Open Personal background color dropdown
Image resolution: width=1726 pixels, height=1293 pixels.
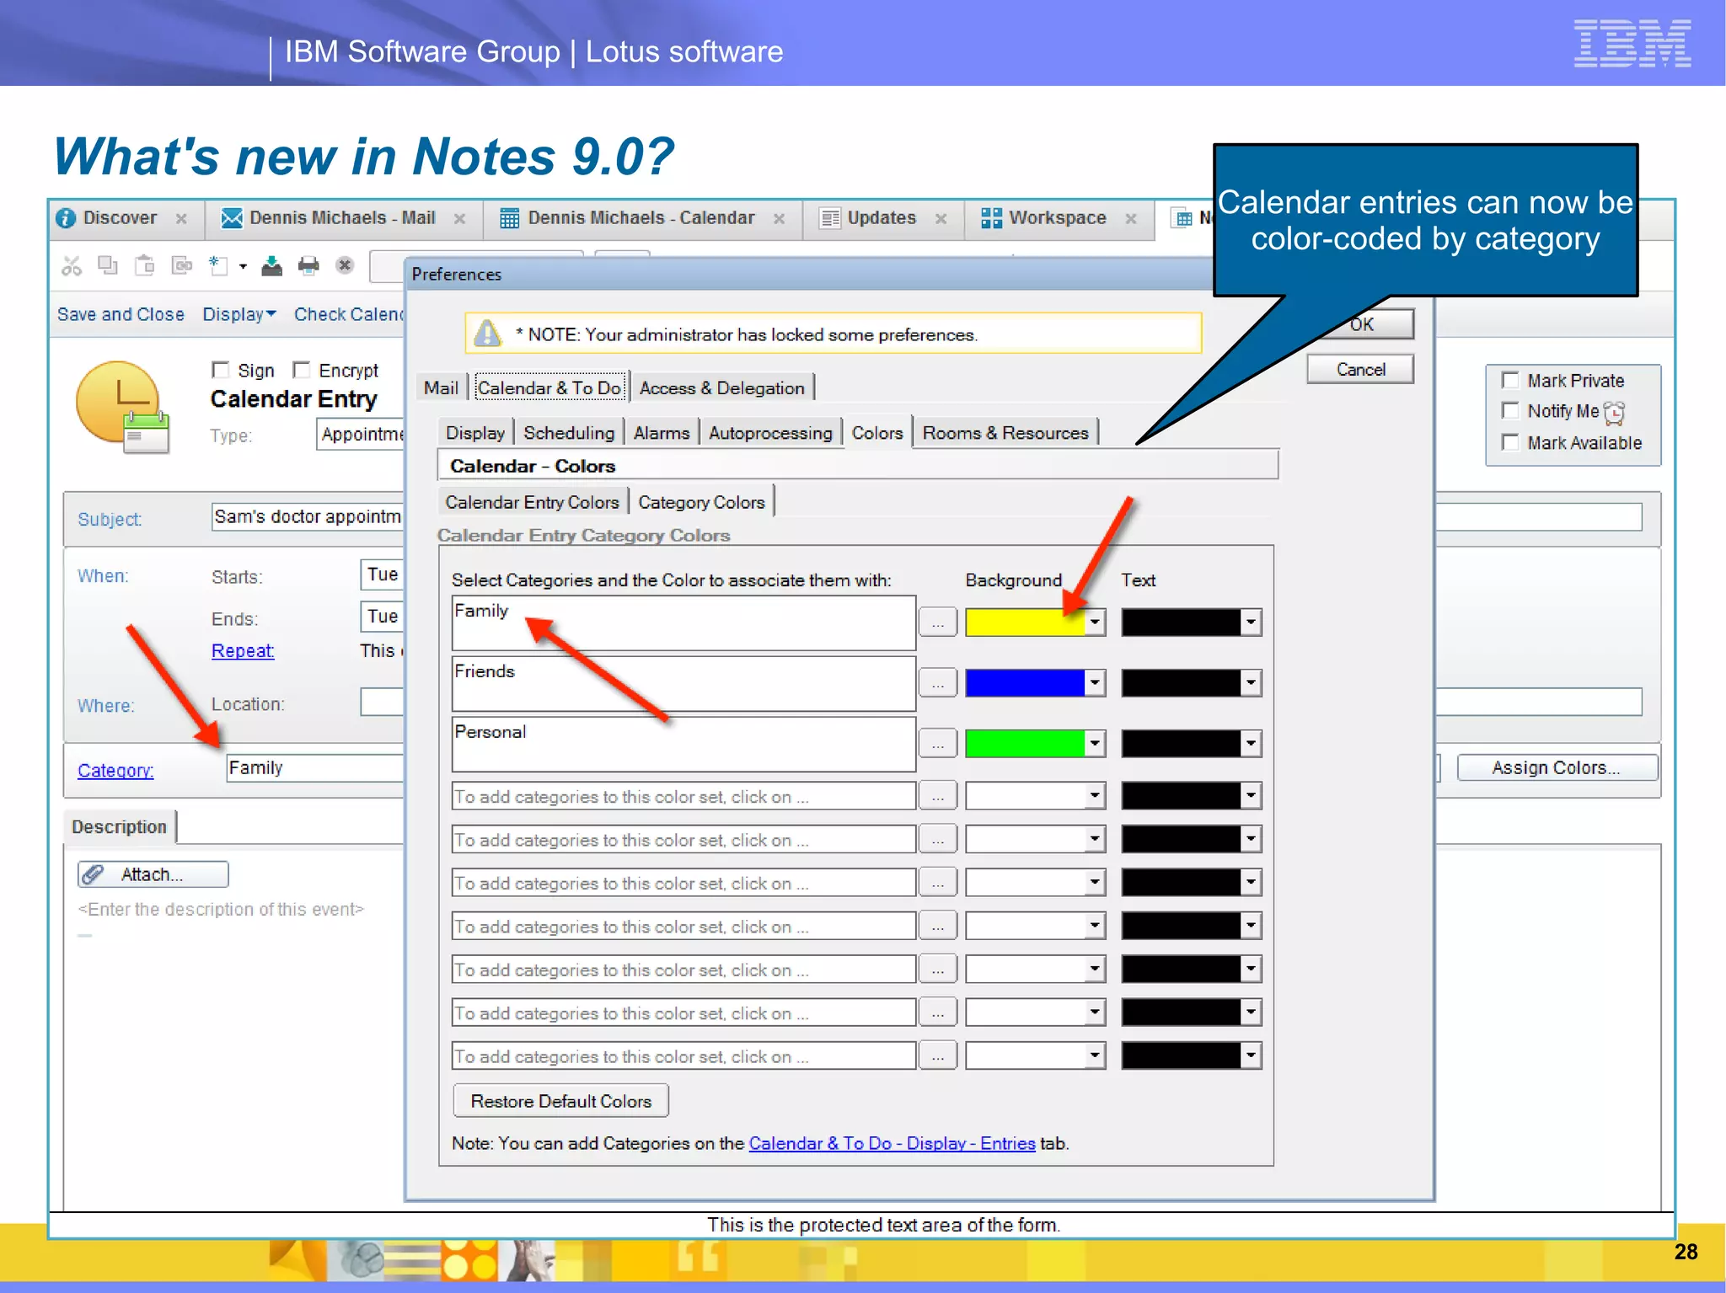pos(1095,744)
